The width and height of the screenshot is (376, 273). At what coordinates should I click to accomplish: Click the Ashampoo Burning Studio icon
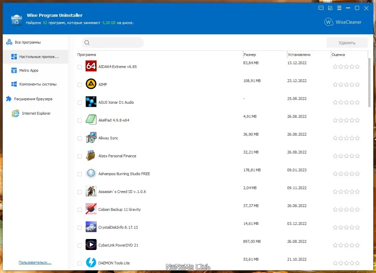click(91, 173)
